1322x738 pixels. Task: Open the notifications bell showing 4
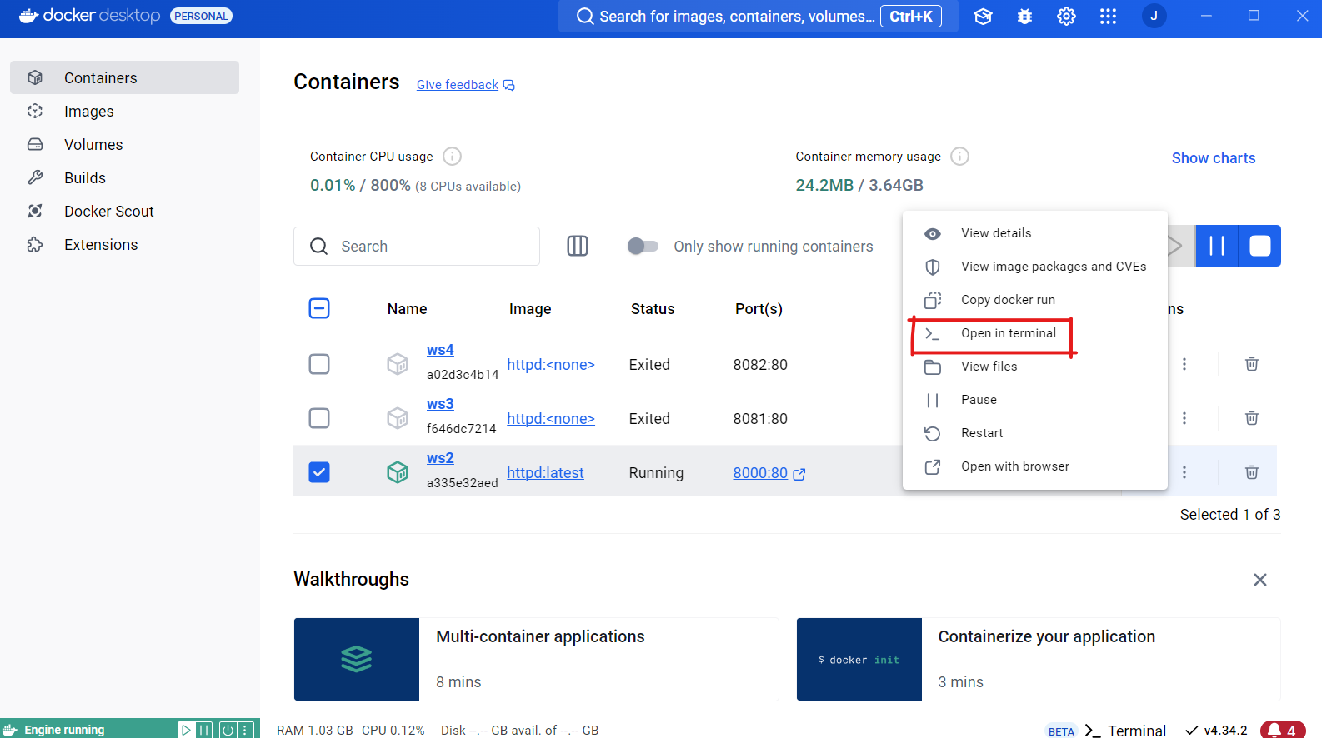1283,730
